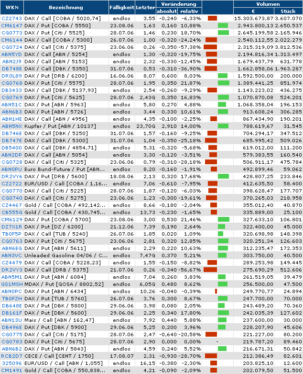303x374 pixels.
Task: Select relative change -57,38%
Action: (x=189, y=47)
